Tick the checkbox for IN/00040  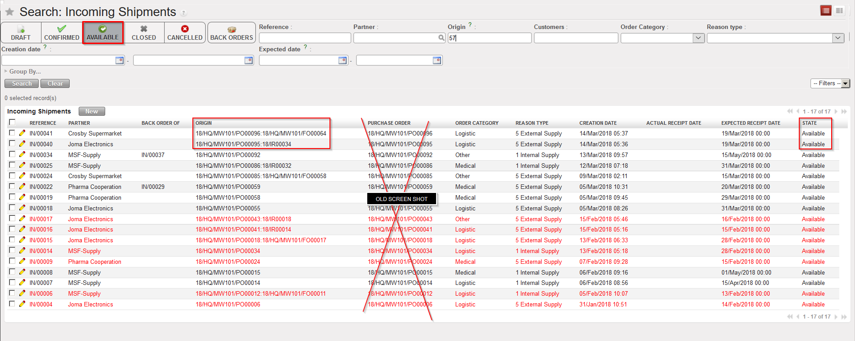12,144
